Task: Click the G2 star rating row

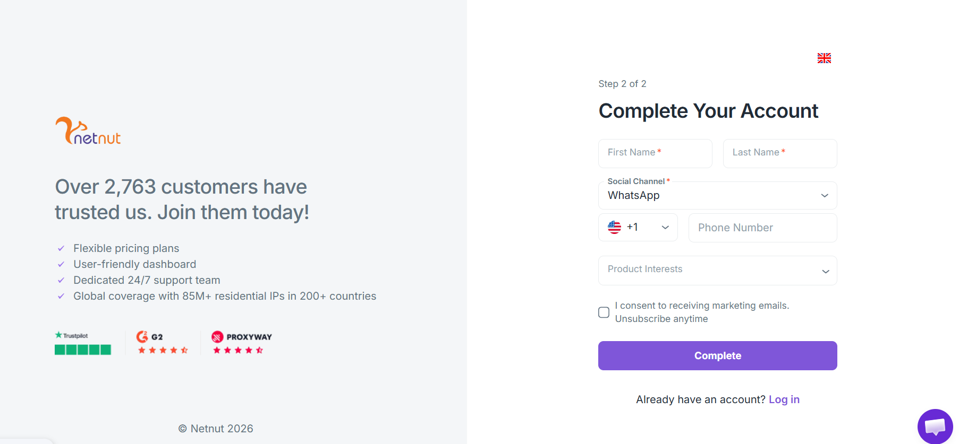Action: click(163, 350)
